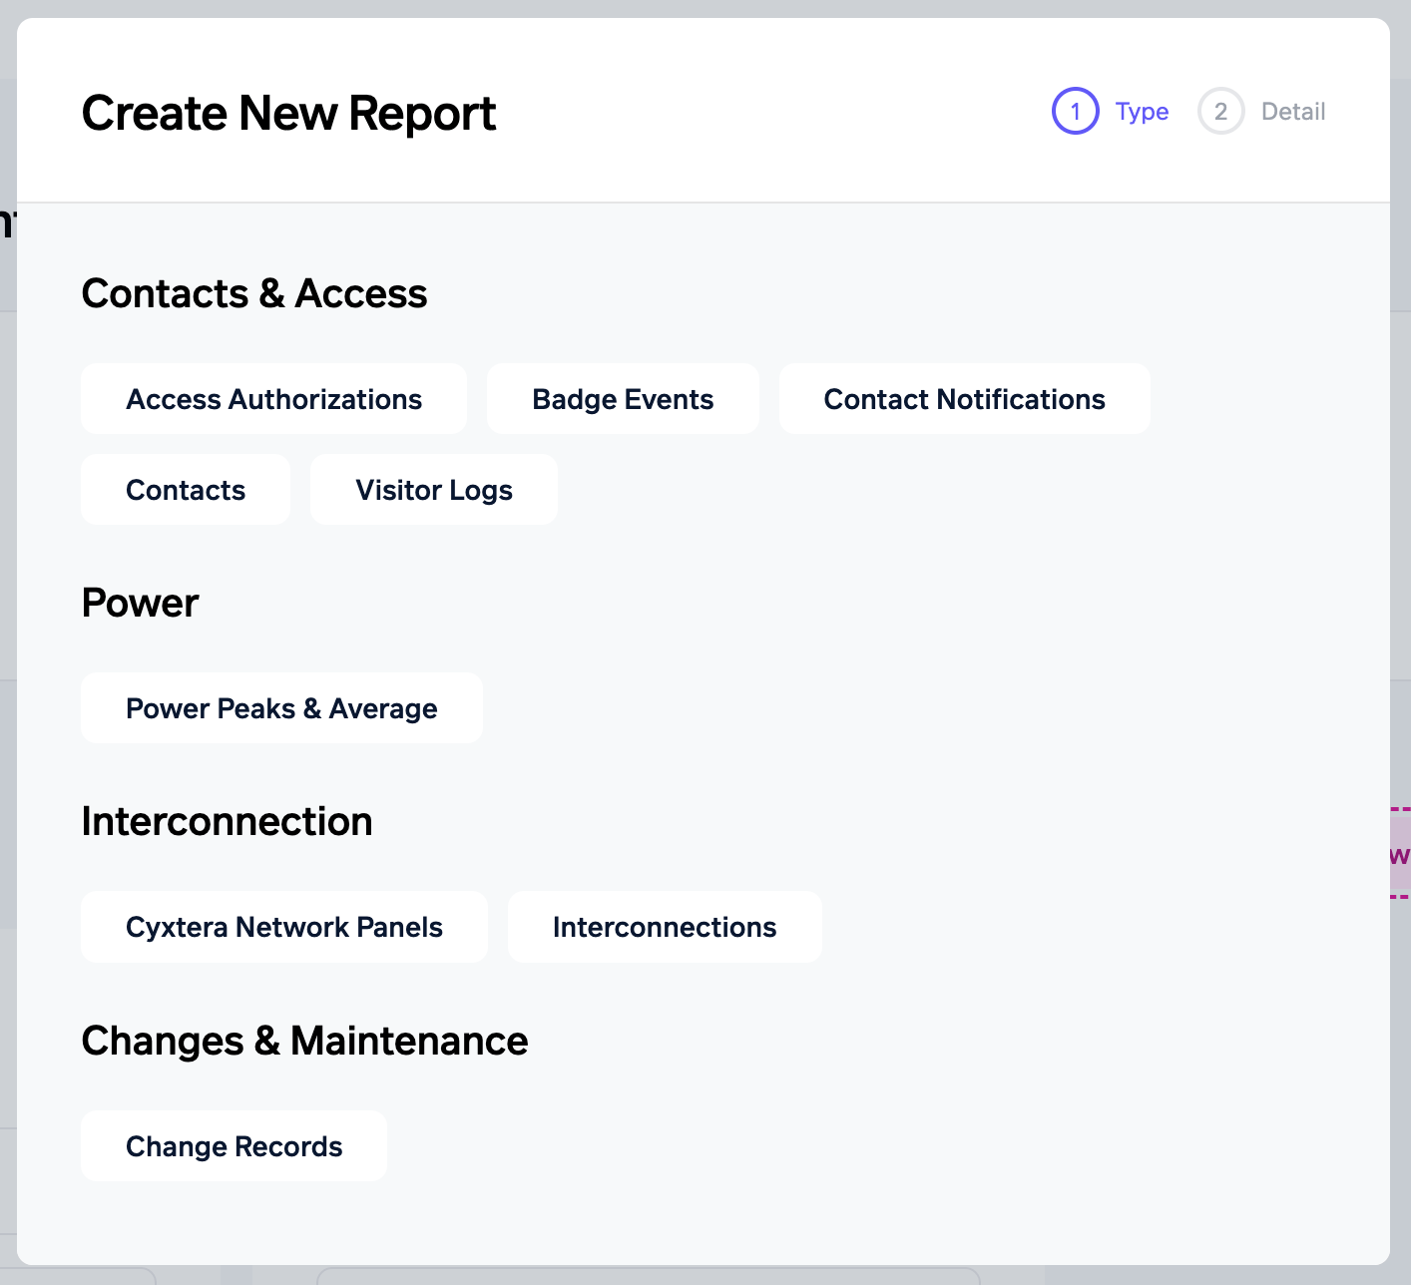
Task: Click the step 2 circle indicator
Action: coord(1220,112)
